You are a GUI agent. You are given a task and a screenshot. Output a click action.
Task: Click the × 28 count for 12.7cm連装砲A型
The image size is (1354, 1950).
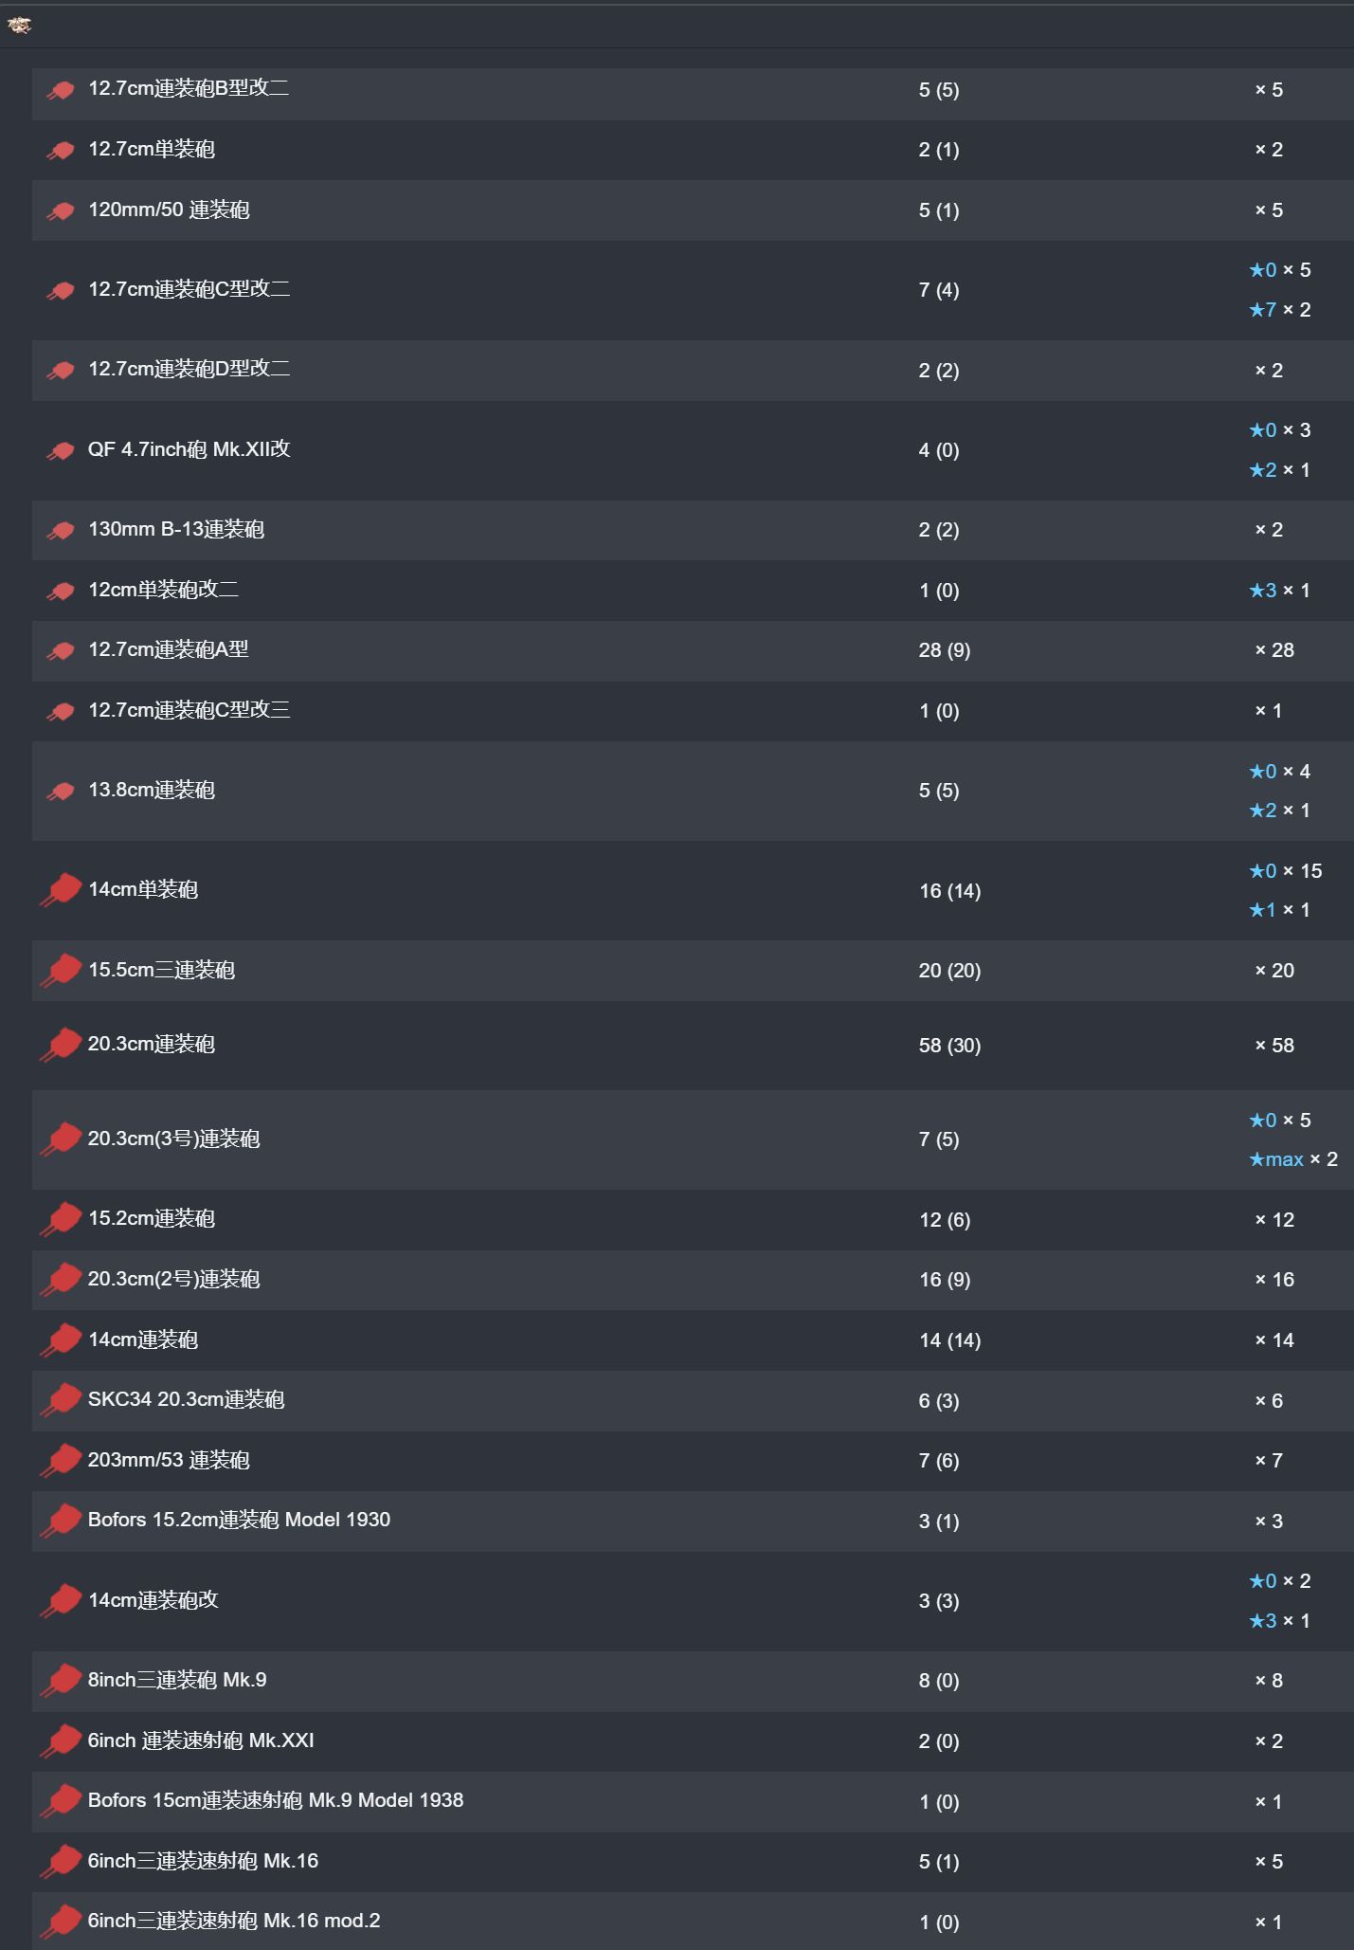click(1274, 650)
